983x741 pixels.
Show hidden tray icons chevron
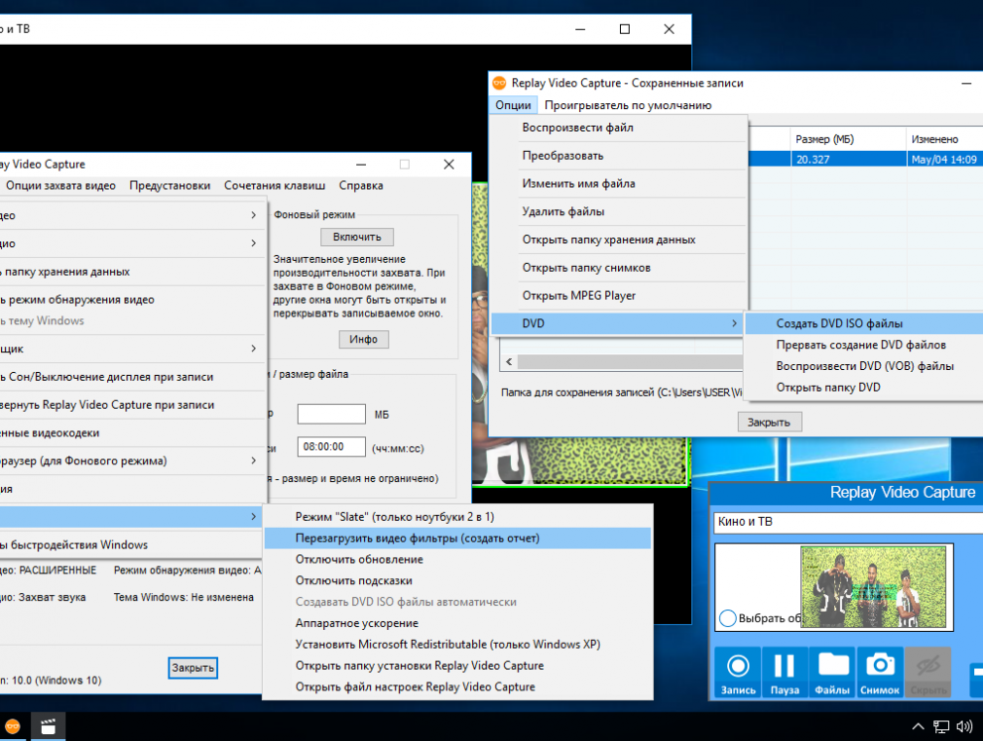tap(918, 726)
